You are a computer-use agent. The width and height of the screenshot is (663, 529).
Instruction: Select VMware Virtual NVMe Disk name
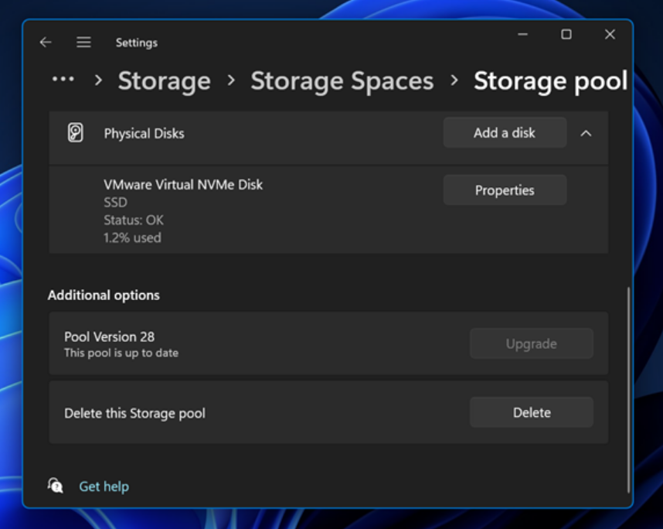pos(183,185)
